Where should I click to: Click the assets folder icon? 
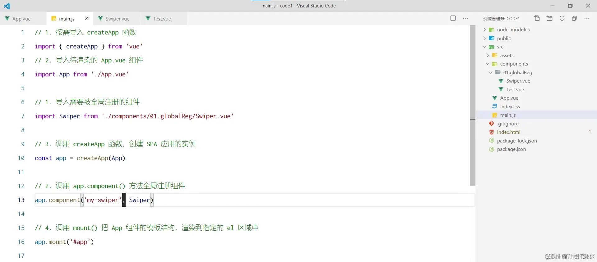click(x=495, y=55)
